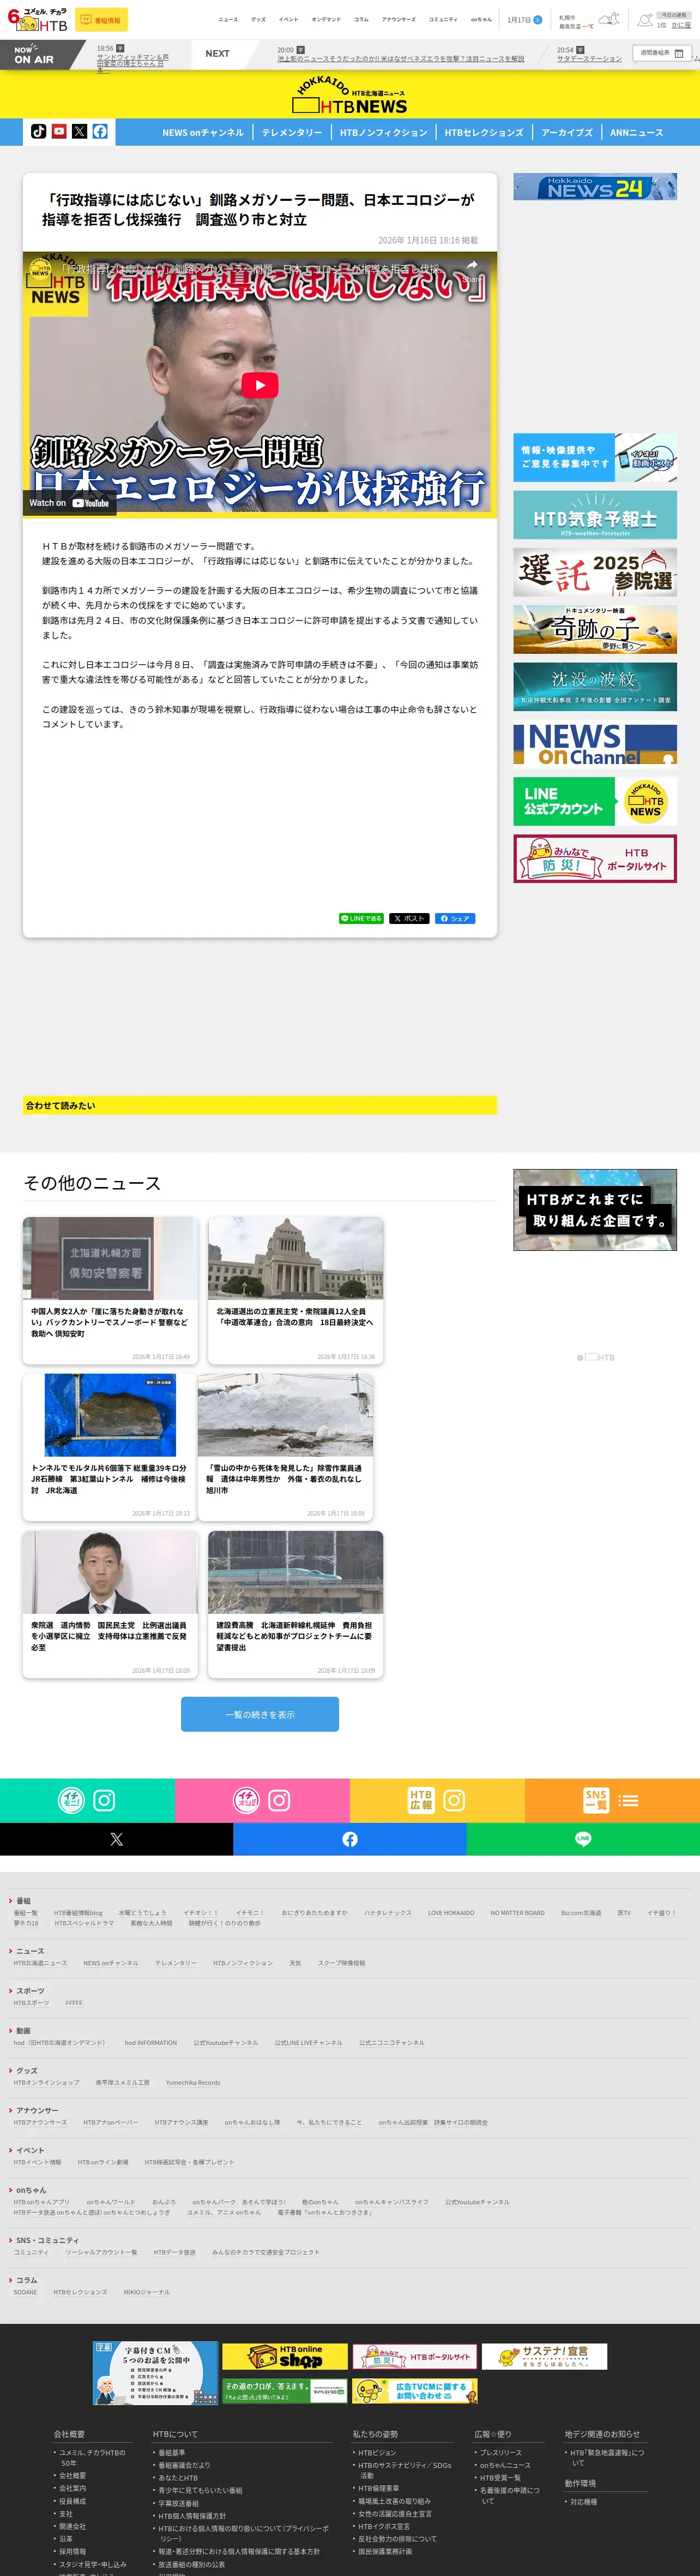Open Instagram icon in the green strip
The image size is (700, 2576).
[x=104, y=1800]
